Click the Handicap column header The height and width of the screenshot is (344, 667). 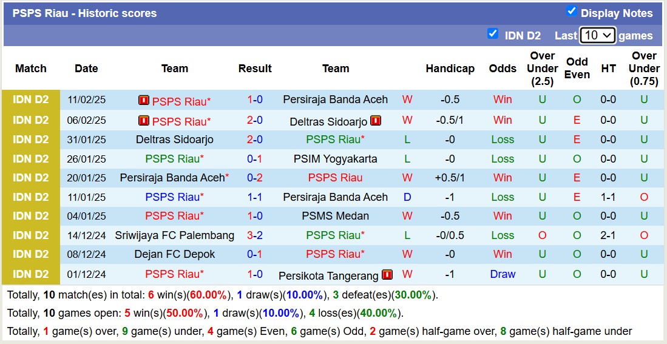(x=450, y=69)
